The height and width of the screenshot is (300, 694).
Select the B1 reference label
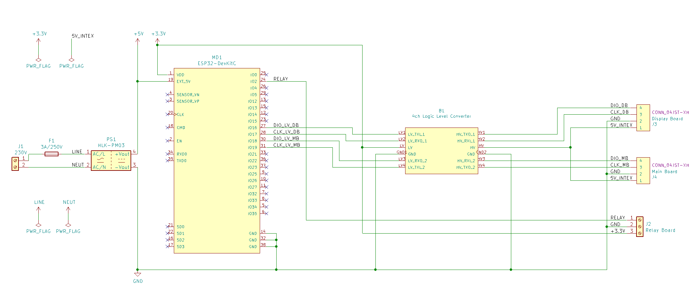tap(442, 111)
